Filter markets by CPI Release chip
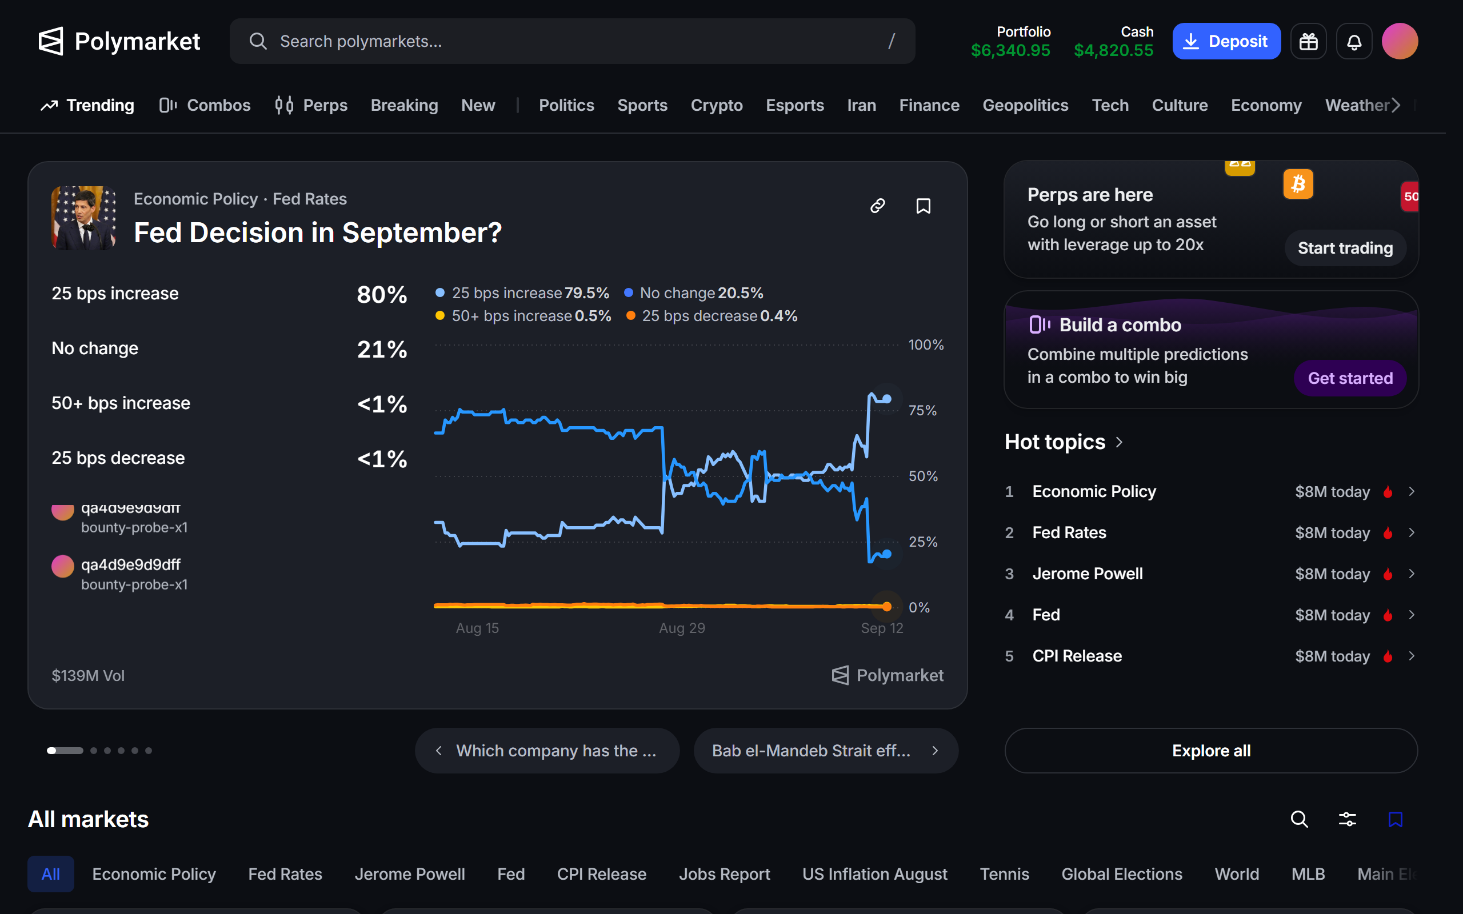The width and height of the screenshot is (1463, 914). [x=602, y=873]
